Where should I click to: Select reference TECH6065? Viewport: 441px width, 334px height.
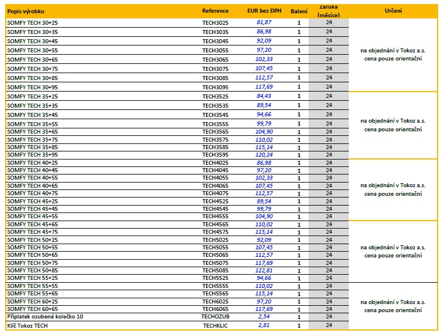[x=215, y=309]
